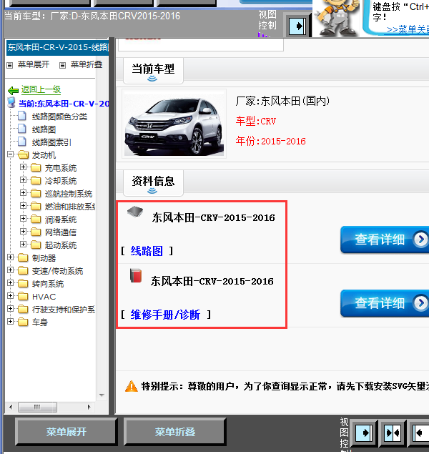Click the tree panel scroll-down arrow
Viewport: 429px width, 454px height.
pos(102,395)
